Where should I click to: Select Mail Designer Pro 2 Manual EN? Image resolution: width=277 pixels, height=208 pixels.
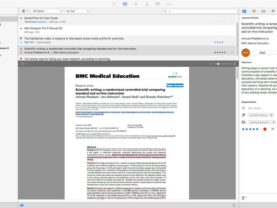[x=127, y=30]
